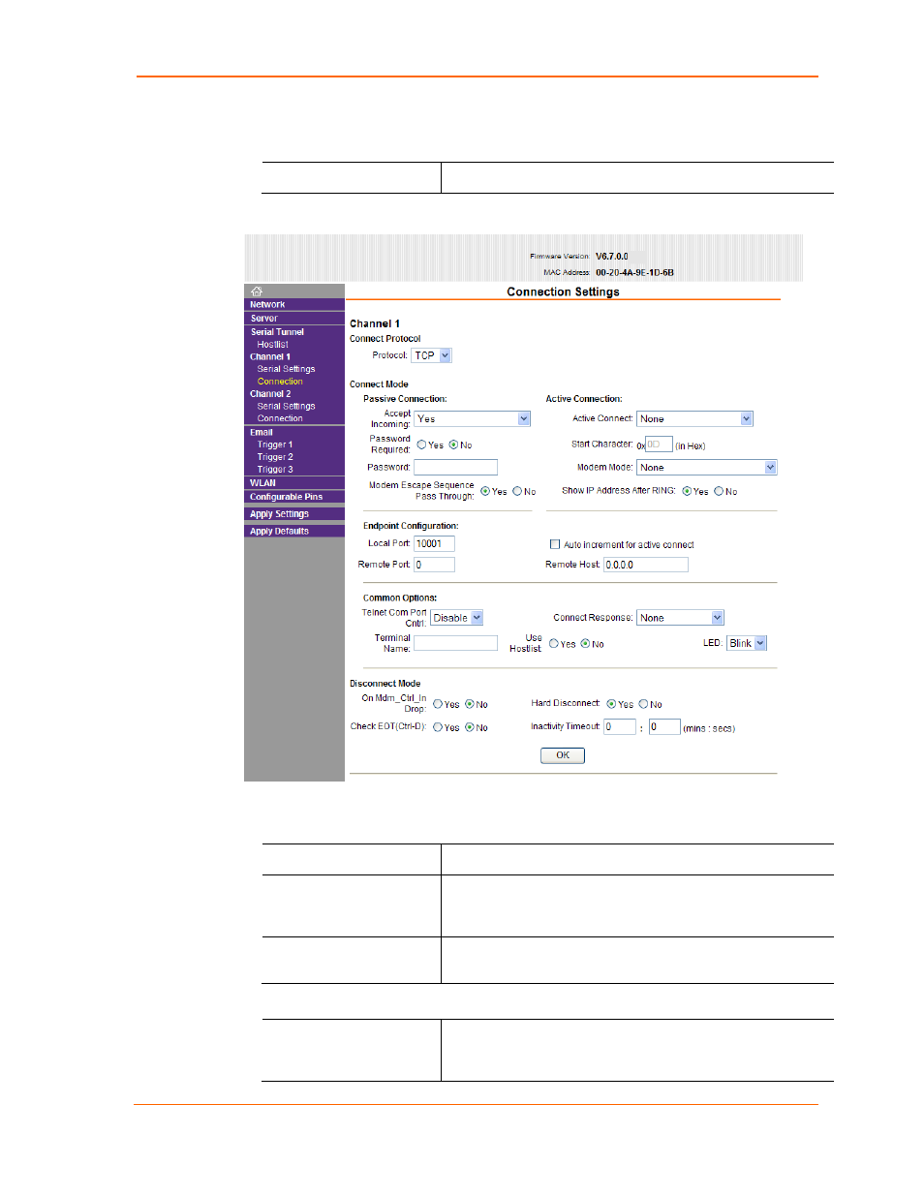Open the WLAN menu item

click(262, 483)
